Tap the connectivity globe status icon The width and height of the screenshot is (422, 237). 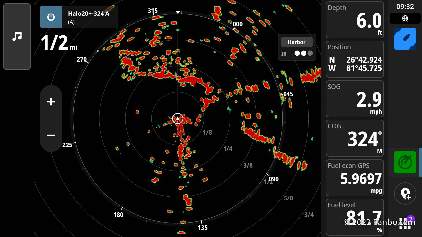[x=405, y=19]
